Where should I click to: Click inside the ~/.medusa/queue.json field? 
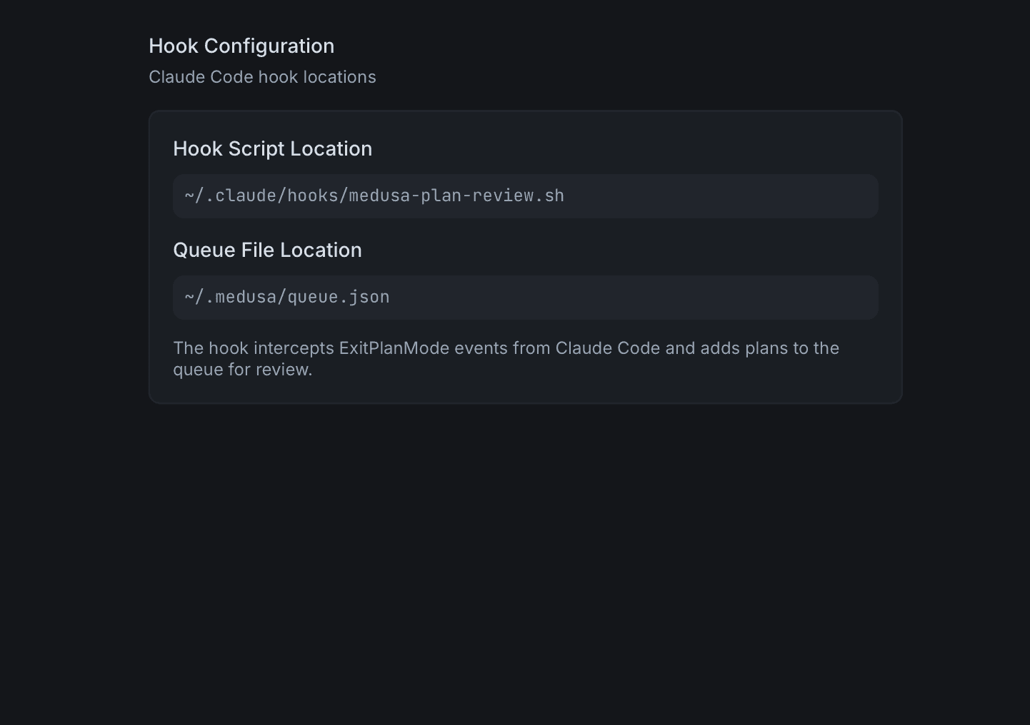(525, 297)
